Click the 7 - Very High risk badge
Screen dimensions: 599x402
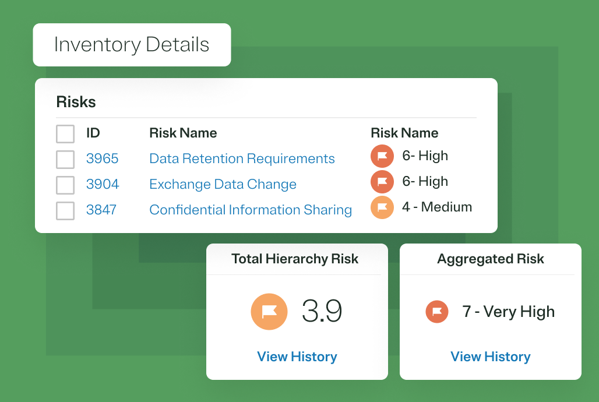point(508,312)
